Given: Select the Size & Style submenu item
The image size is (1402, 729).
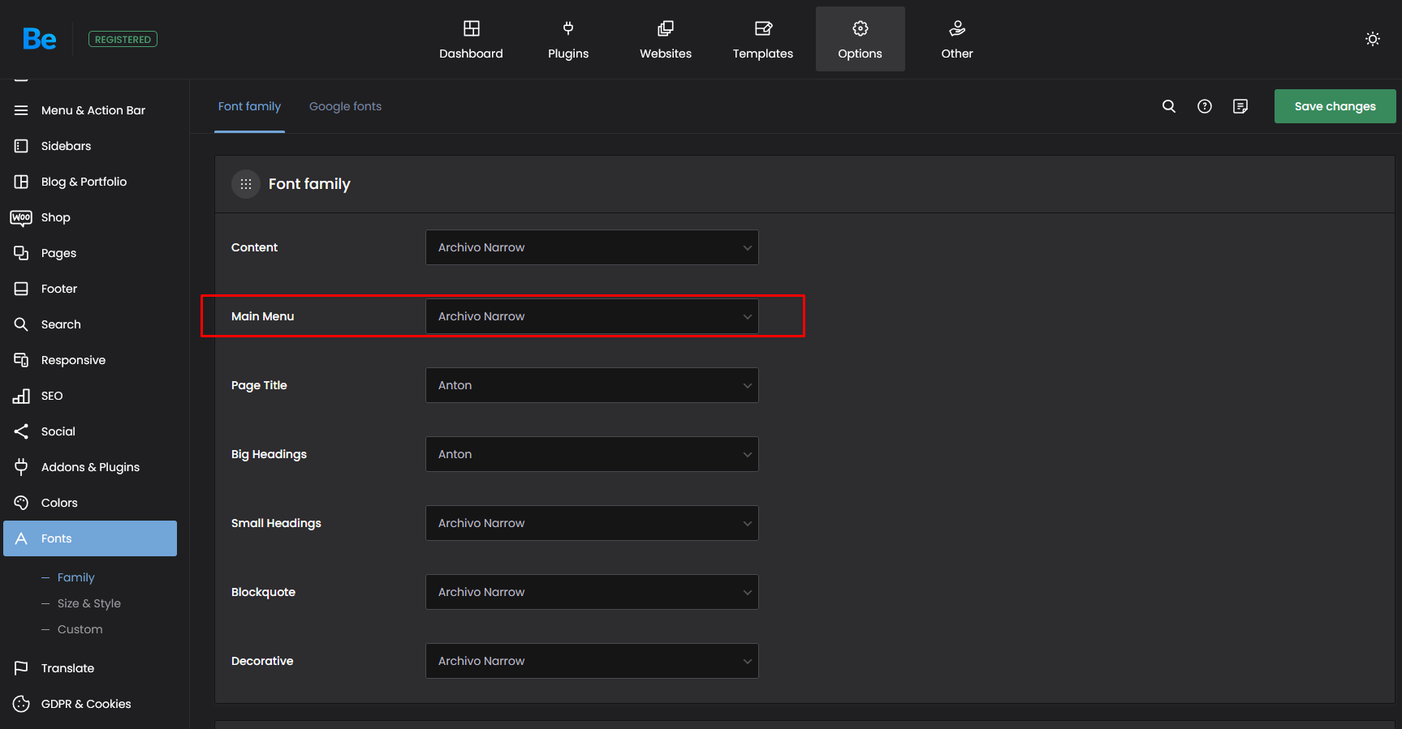Looking at the screenshot, I should [89, 603].
